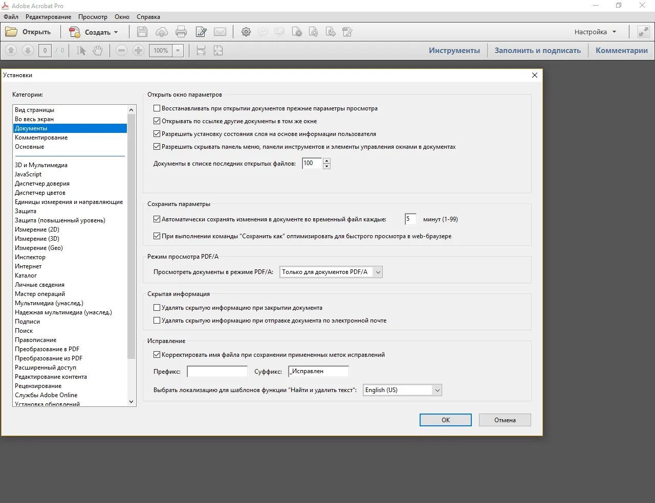655x503 pixels.
Task: Click categories list scroll up arrow
Action: pos(132,110)
